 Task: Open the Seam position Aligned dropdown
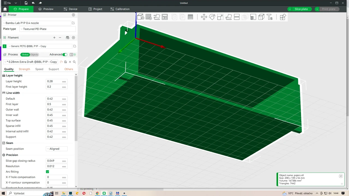(56, 149)
